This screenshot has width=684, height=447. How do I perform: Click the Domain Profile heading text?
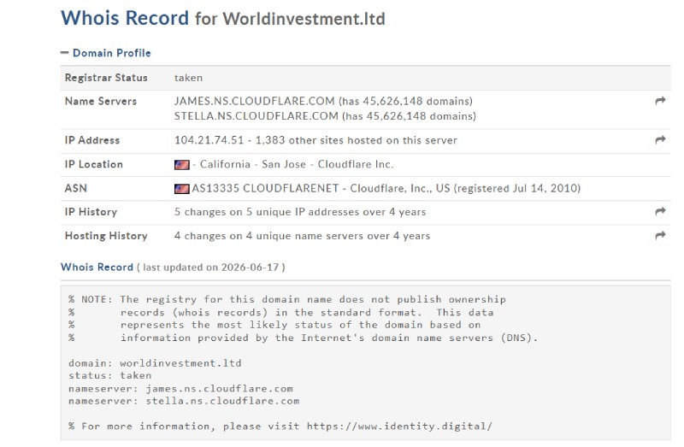coord(112,53)
